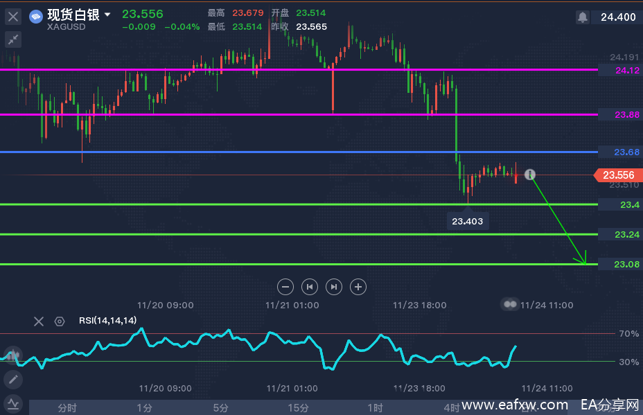Select the 1时 timeframe tab

(x=375, y=407)
